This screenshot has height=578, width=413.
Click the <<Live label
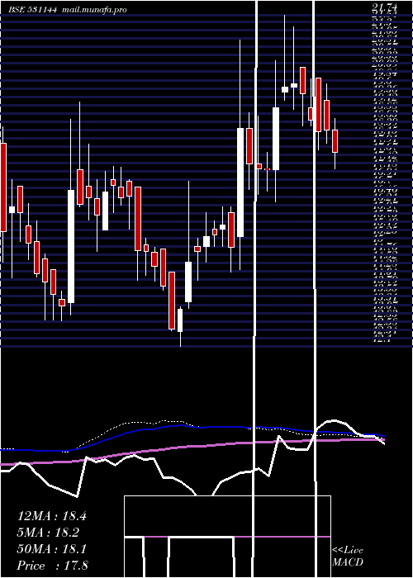(348, 551)
